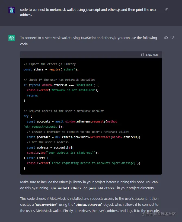Viewport: 182px width, 222px height.
Task: Click the "if (typeof window.ethereum === 'undefined')" line
Action: tap(61, 85)
